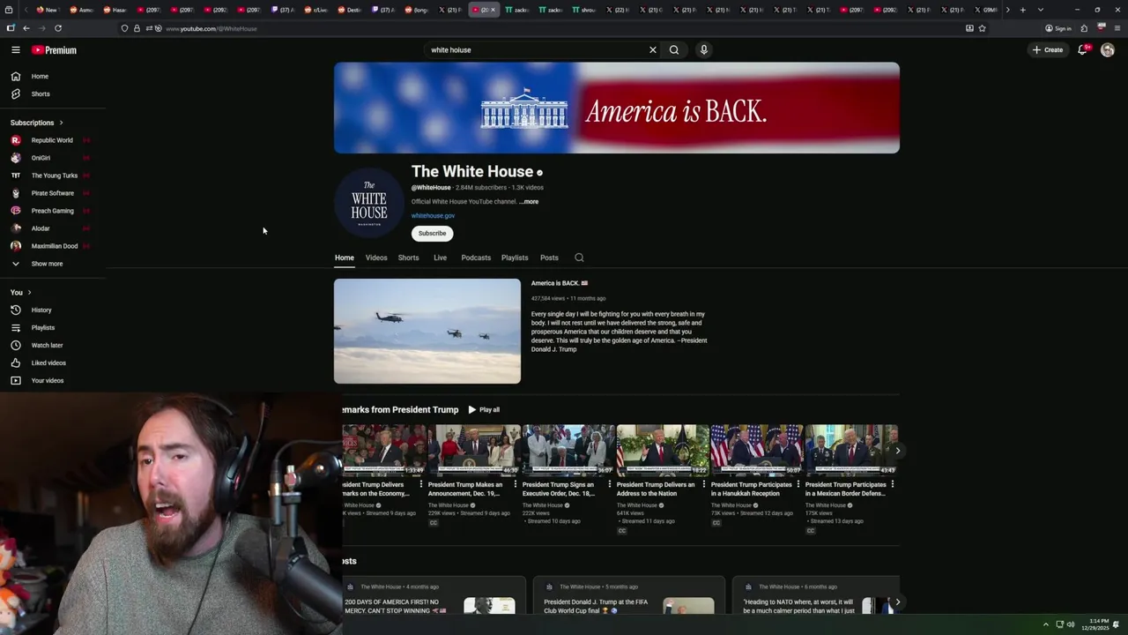Bookmark the page with the star
The width and height of the screenshot is (1128, 635).
982,28
